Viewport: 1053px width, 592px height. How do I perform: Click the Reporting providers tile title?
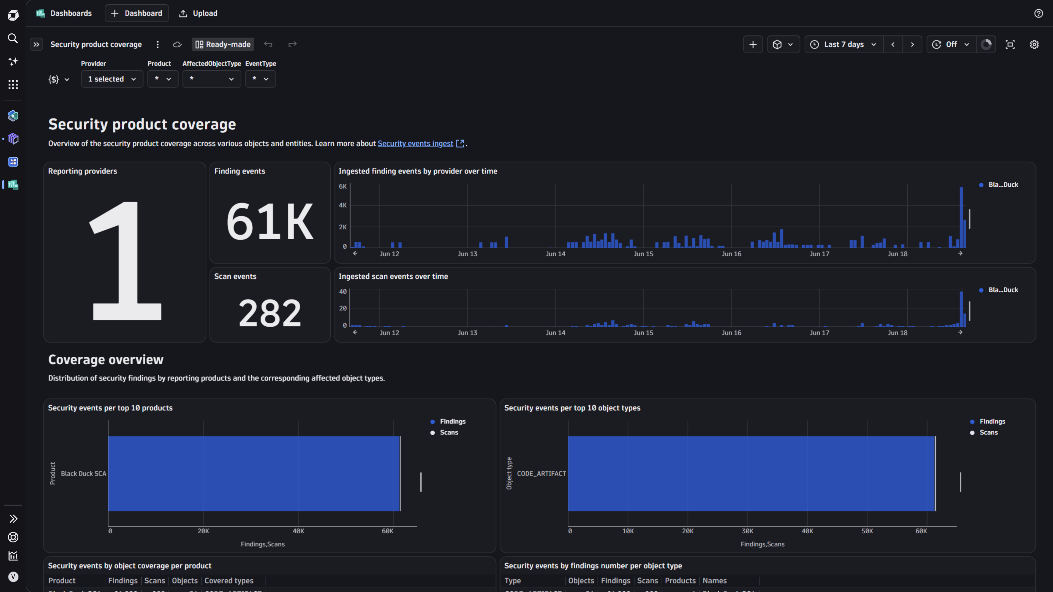tap(83, 171)
